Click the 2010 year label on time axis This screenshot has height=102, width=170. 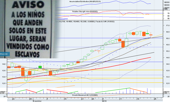click(104, 101)
